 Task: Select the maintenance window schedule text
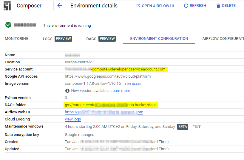tap(120, 127)
